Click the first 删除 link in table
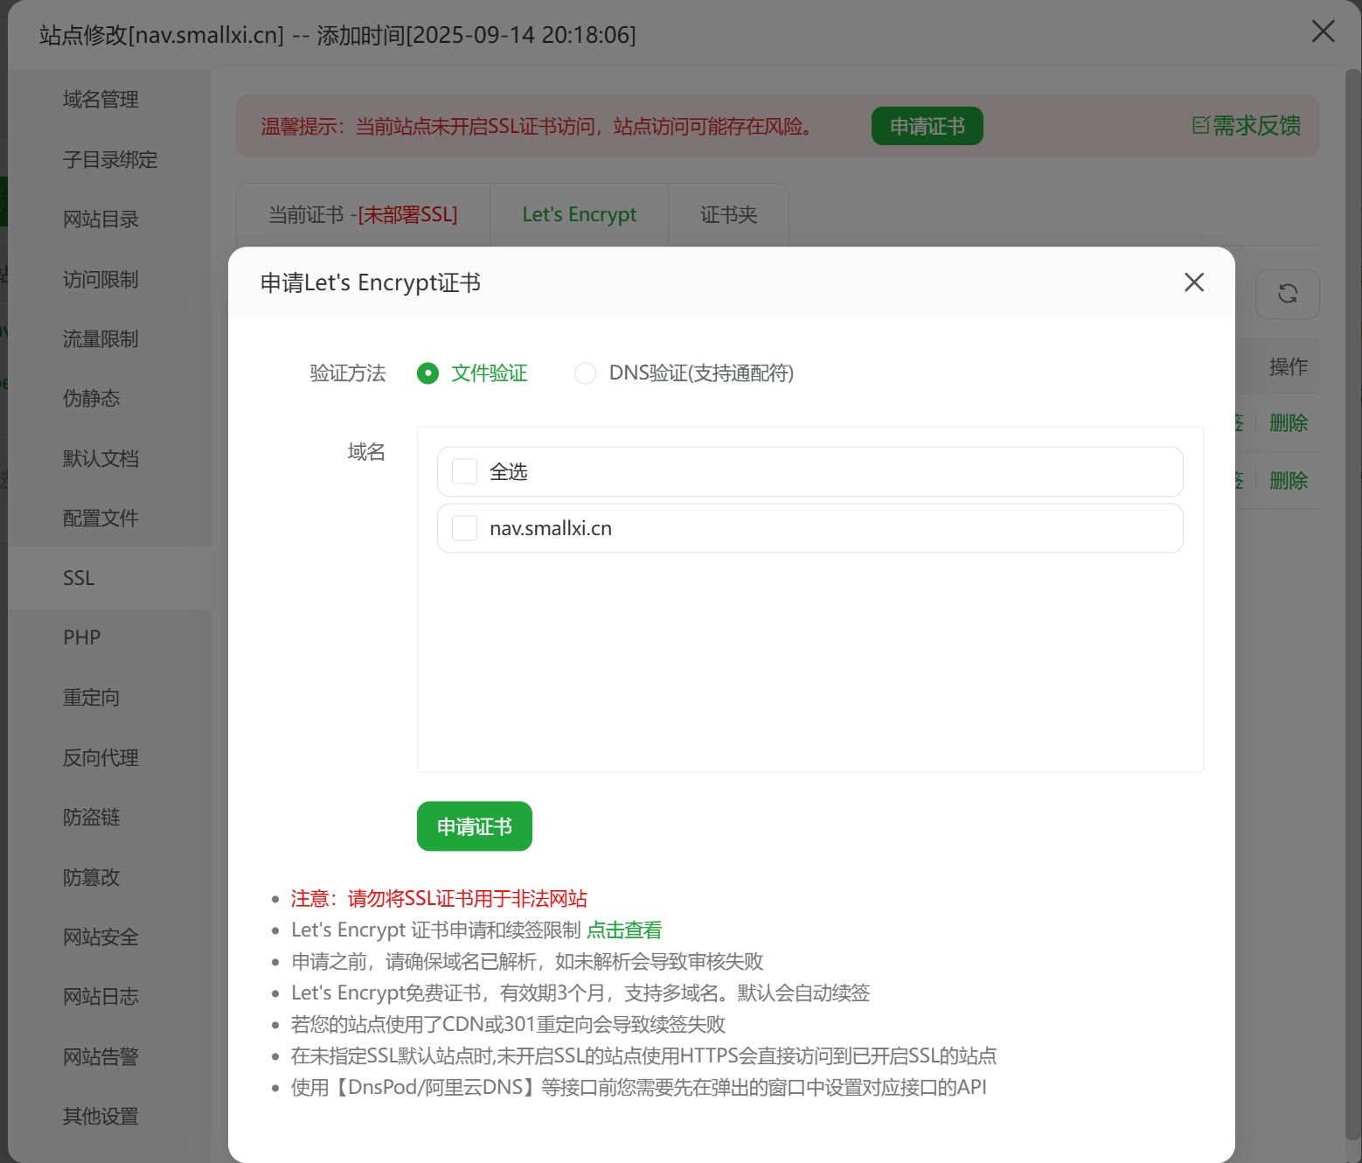1362x1163 pixels. click(1288, 423)
